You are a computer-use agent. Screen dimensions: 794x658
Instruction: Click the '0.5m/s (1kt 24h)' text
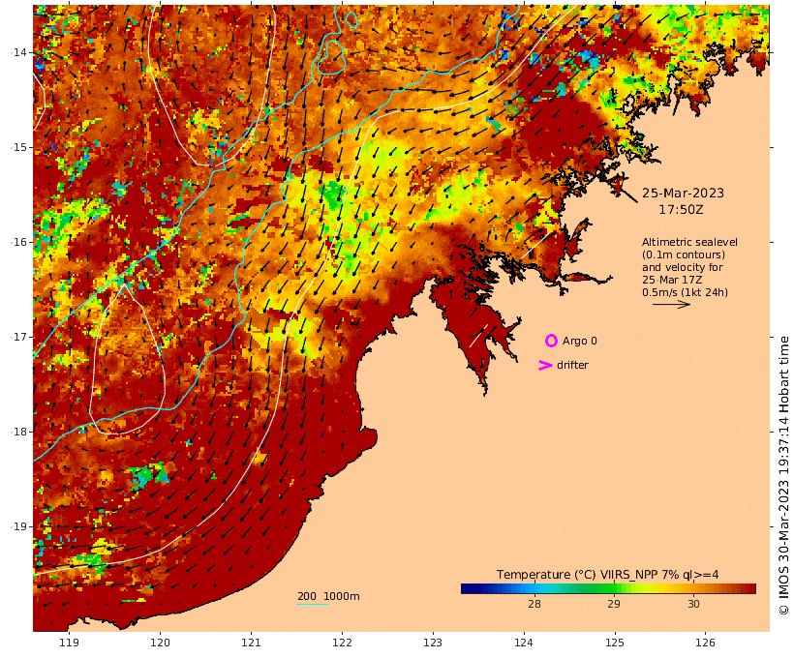(685, 292)
